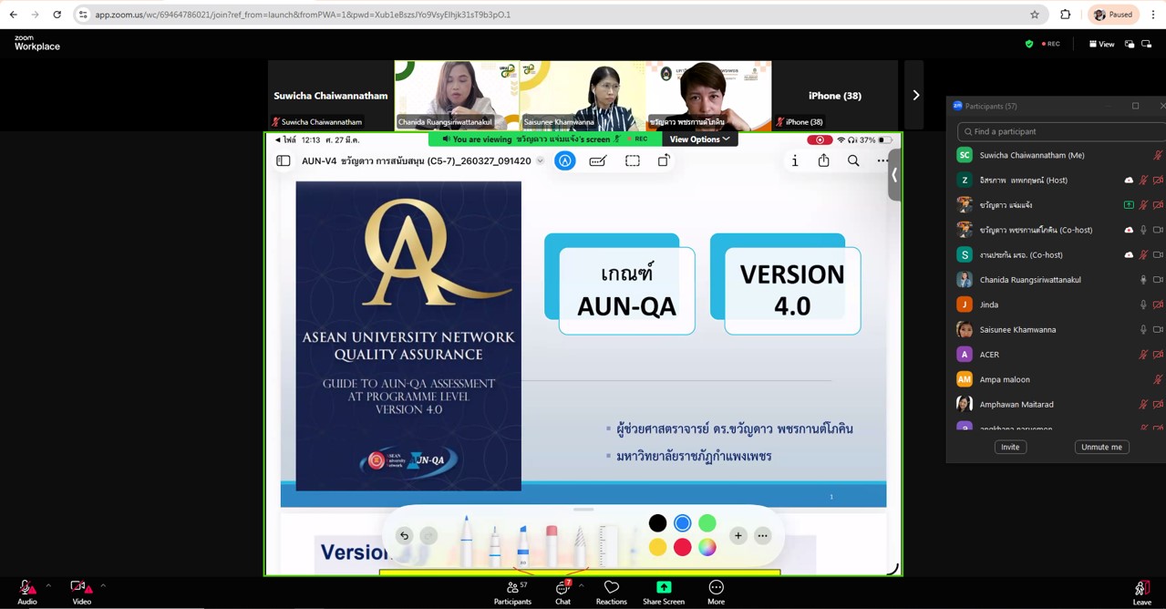Click the Invite button
This screenshot has height=609, width=1166.
click(1010, 447)
